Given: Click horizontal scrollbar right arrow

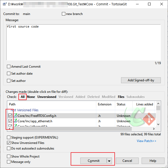Looking at the screenshot, I should point(154,129).
